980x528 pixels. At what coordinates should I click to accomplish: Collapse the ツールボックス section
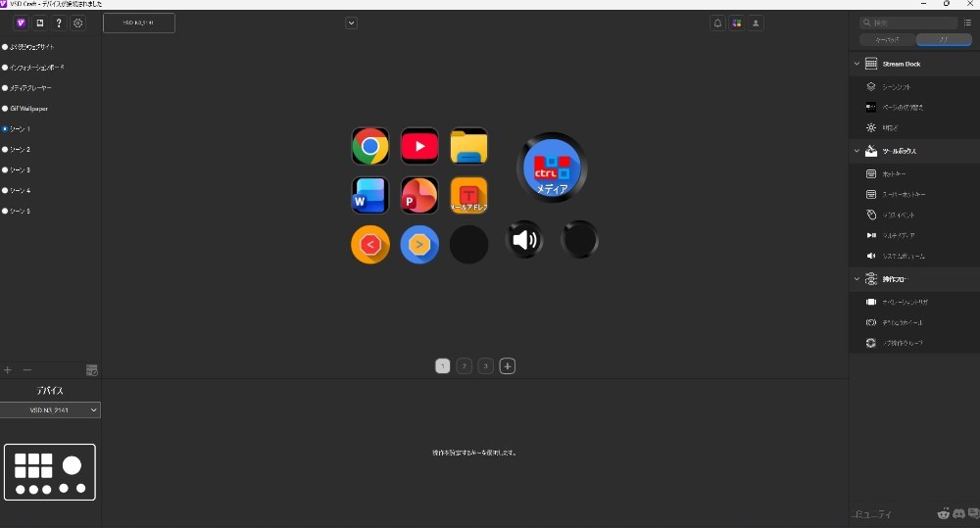point(857,151)
